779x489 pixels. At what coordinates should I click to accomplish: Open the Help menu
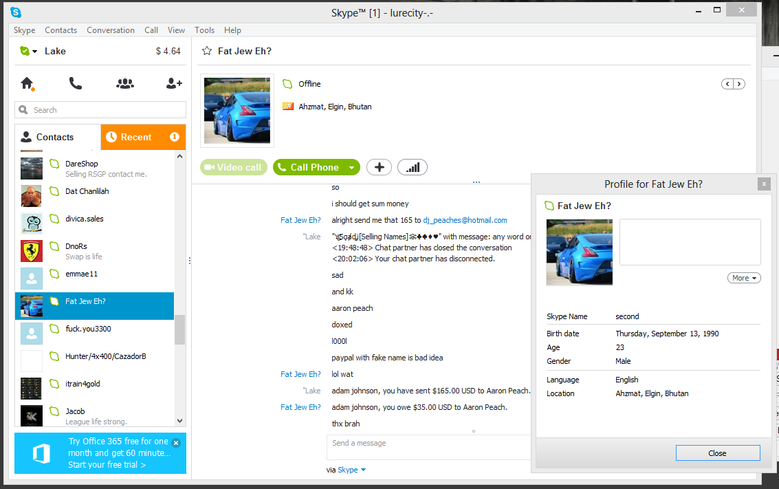(x=232, y=30)
